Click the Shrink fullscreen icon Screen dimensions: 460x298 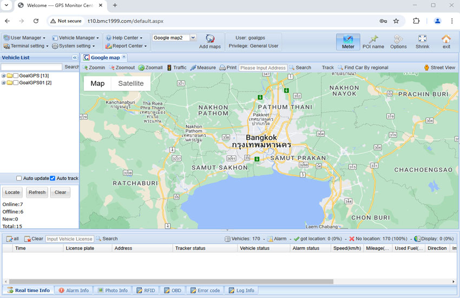tap(422, 39)
